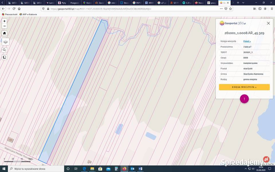Viewport: 275px width, 172px height.
Task: Launch Microsoft Edge from taskbar
Action: coord(84,169)
